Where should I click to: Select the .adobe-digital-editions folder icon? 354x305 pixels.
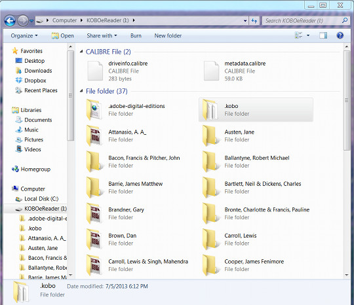click(x=94, y=110)
